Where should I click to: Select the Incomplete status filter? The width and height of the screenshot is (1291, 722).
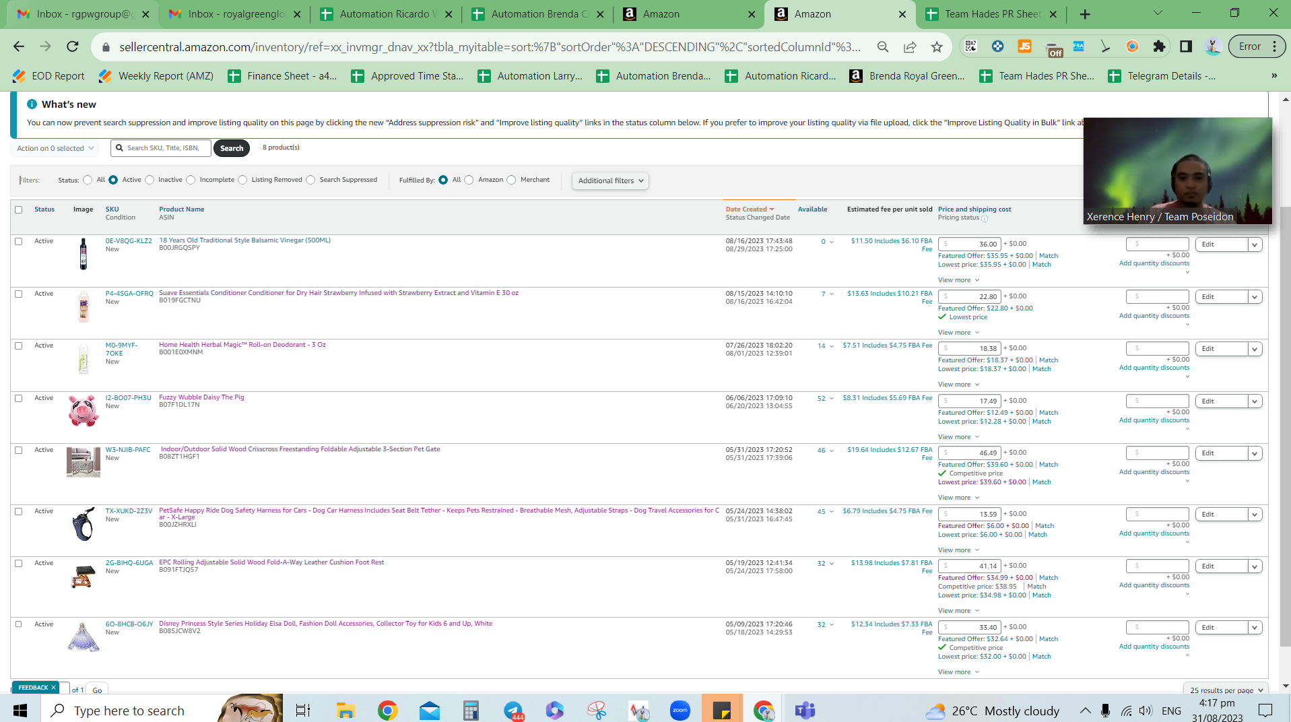pos(191,180)
